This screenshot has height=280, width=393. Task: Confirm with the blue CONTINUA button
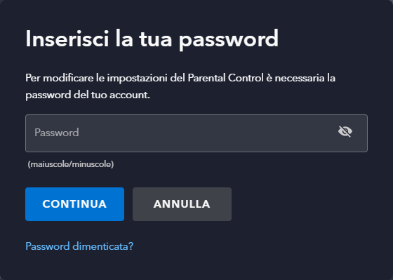click(x=74, y=204)
